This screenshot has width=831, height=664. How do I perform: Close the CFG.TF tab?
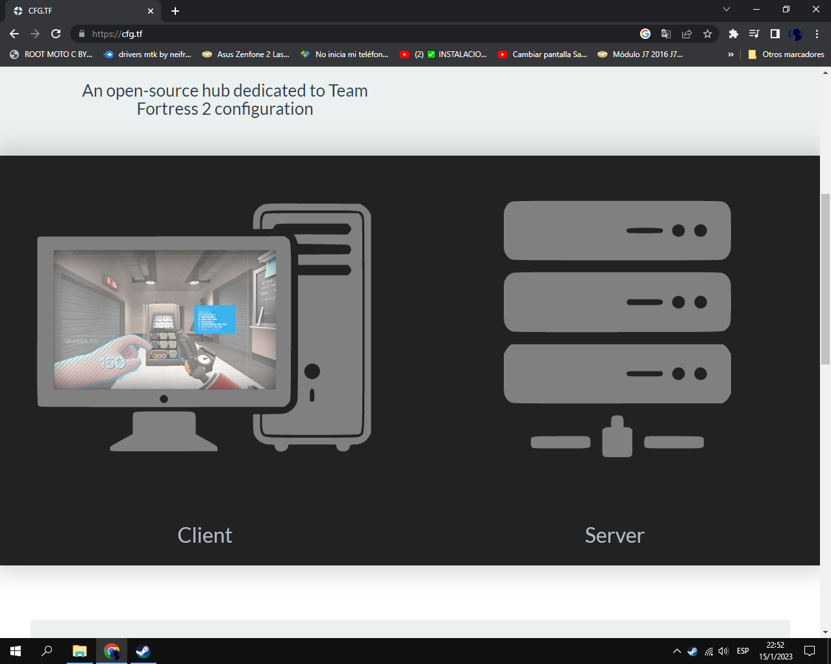point(151,11)
